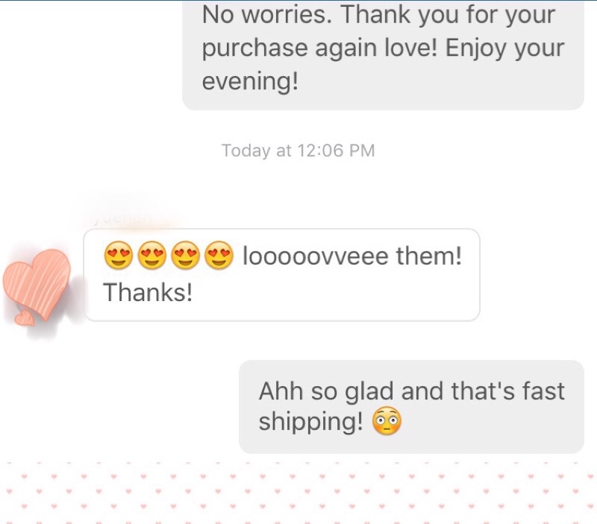Image resolution: width=597 pixels, height=524 pixels.
Task: Click the fourth heart-eyes emoji
Action: click(219, 256)
